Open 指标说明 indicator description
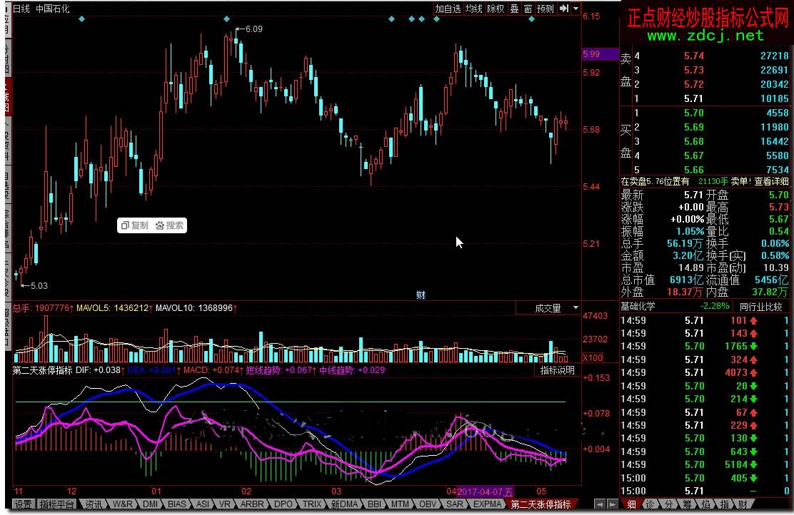 click(557, 370)
